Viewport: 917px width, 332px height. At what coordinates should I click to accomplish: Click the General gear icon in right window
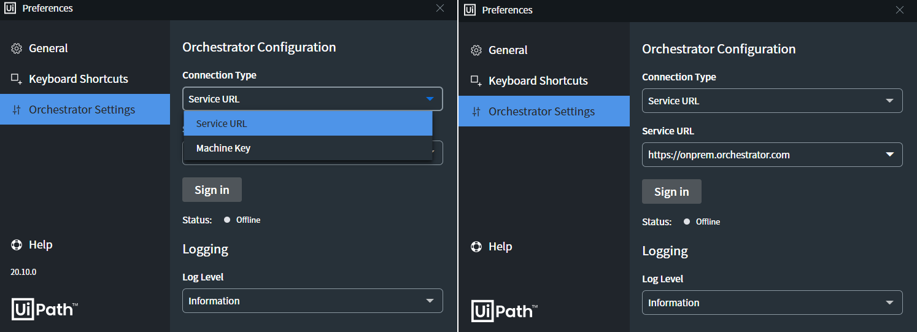476,50
